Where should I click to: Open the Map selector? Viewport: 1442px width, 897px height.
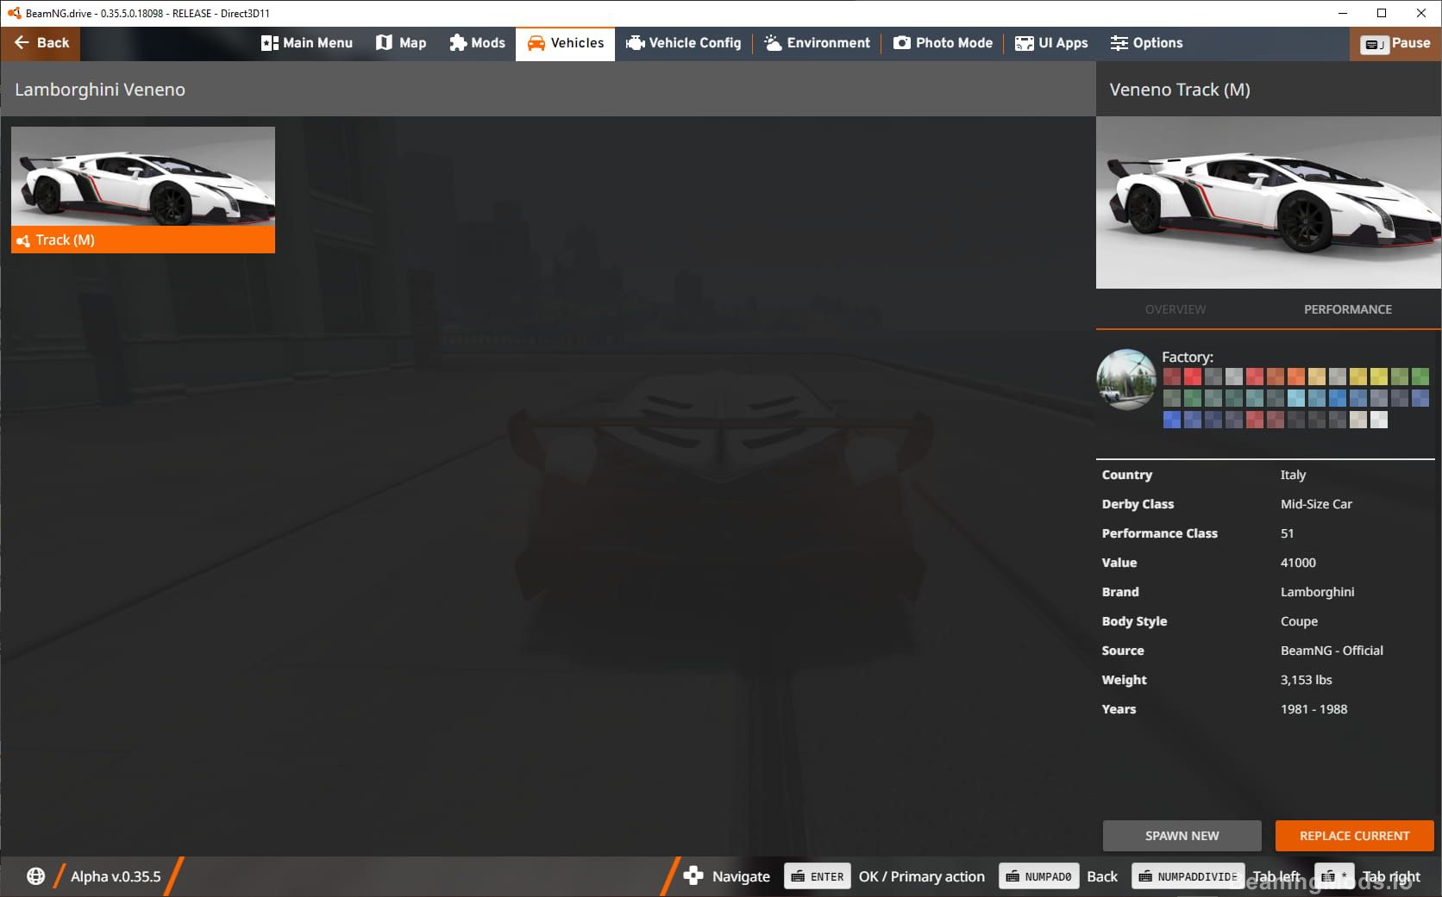[401, 43]
